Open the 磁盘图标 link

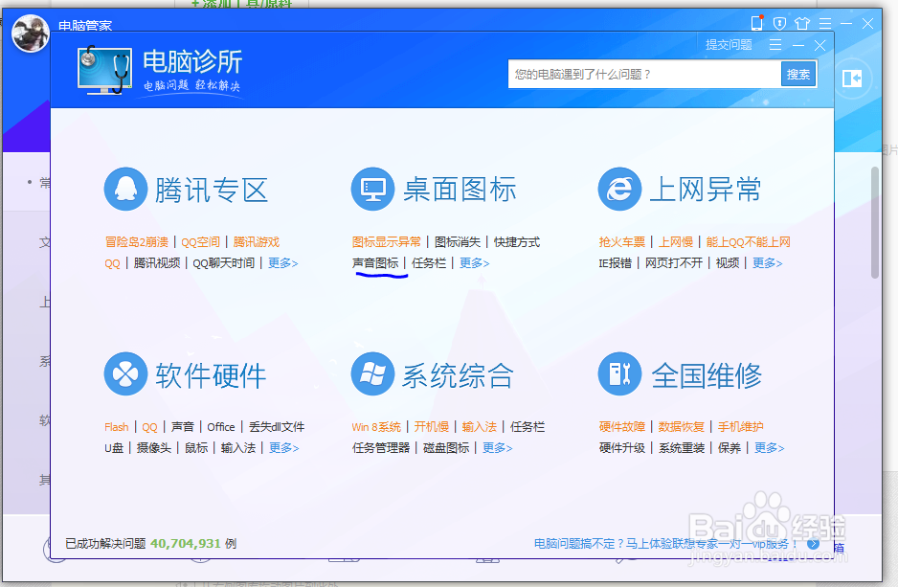pyautogui.click(x=445, y=448)
